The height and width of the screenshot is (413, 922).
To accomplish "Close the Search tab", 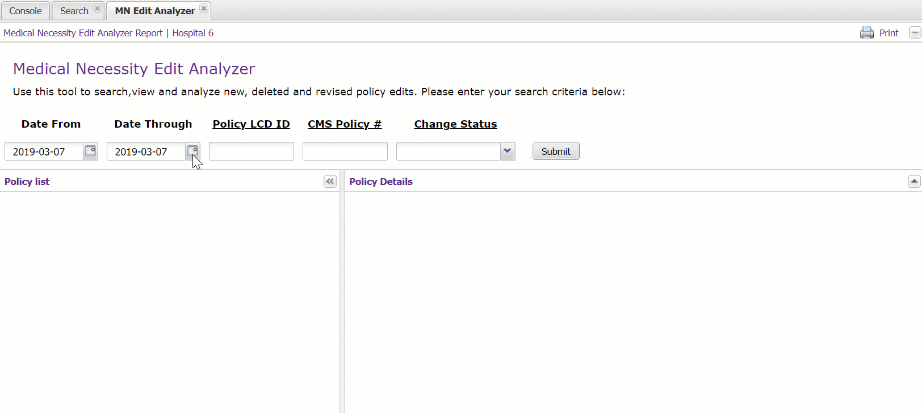I will 97,9.
